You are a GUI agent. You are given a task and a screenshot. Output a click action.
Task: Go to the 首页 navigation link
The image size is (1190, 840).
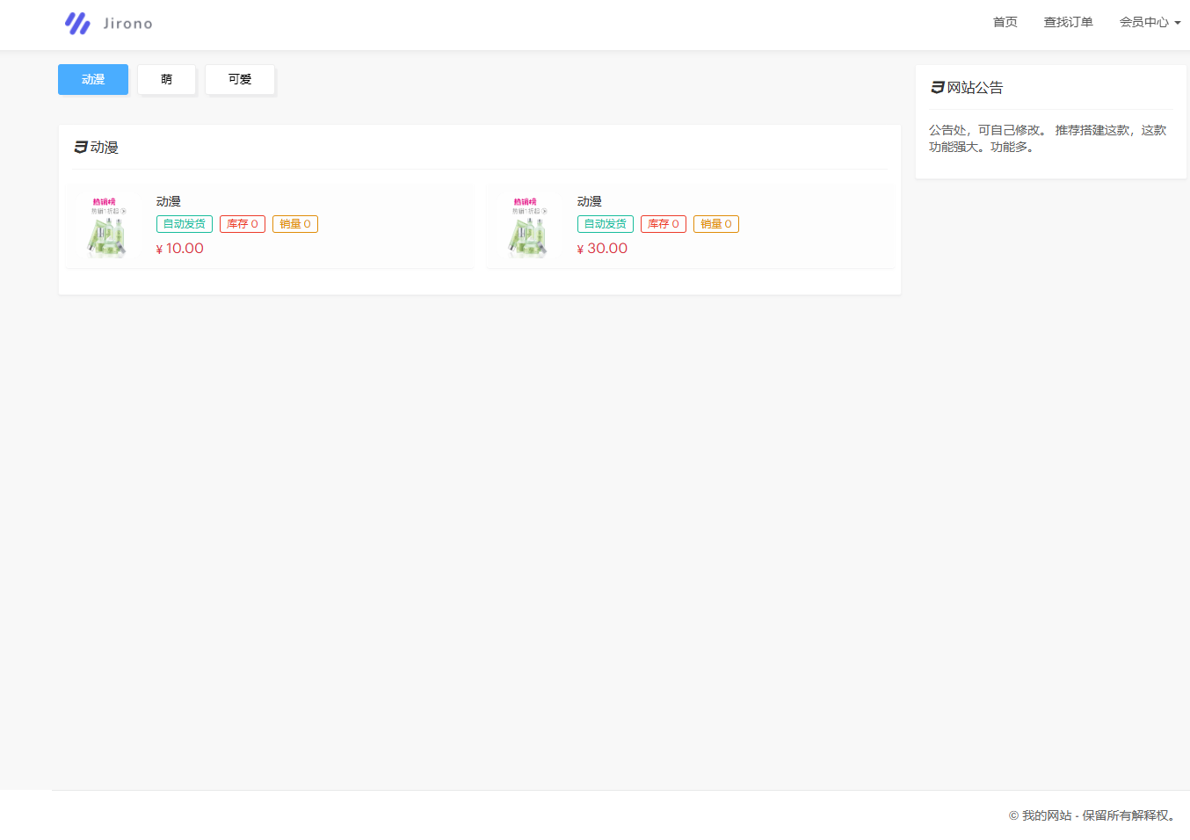(1005, 23)
